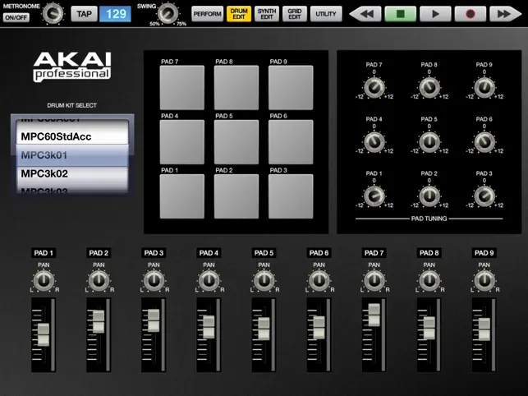The width and height of the screenshot is (528, 396).
Task: Click the PAD 8 volume fader handle
Action: [429, 328]
